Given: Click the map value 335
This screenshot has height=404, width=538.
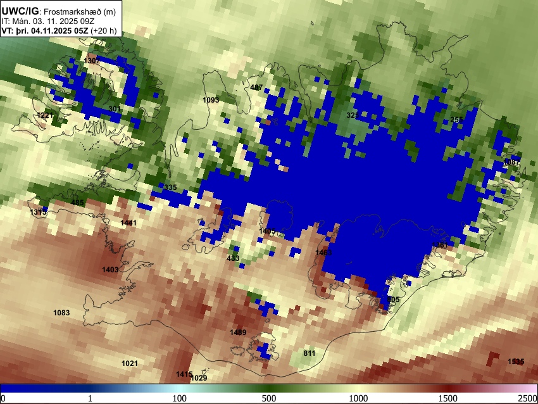Looking at the screenshot, I should 170,187.
